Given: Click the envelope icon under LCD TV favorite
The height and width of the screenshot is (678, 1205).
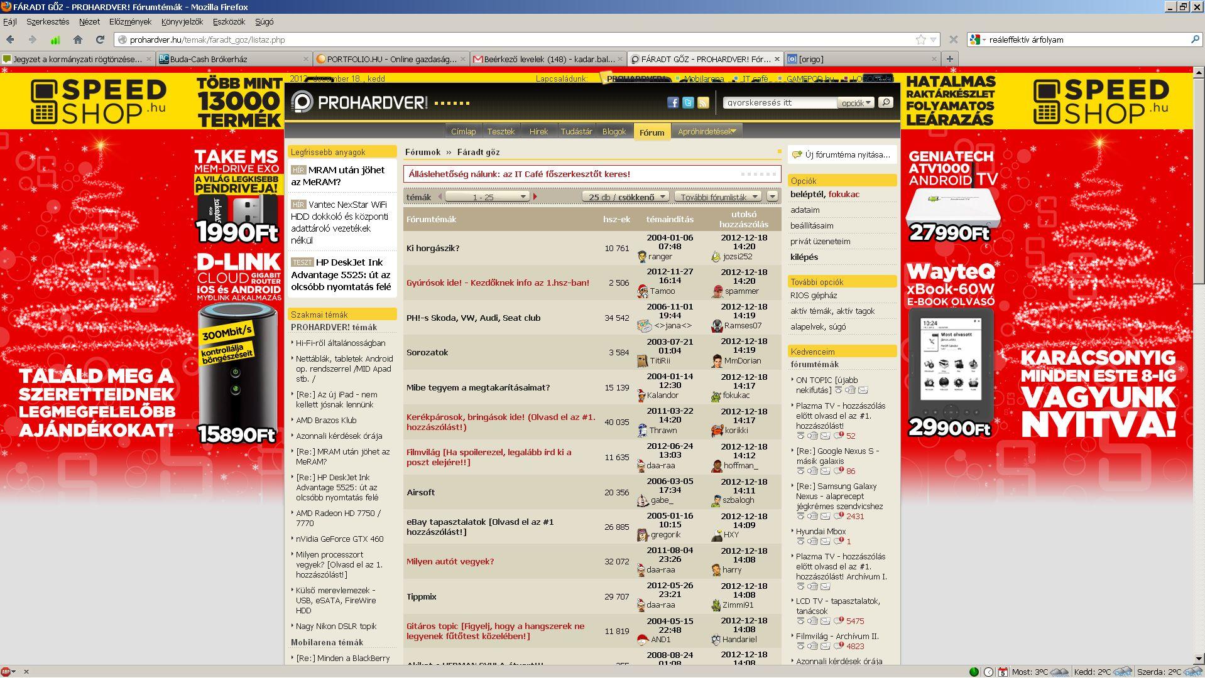Looking at the screenshot, I should pyautogui.click(x=825, y=621).
